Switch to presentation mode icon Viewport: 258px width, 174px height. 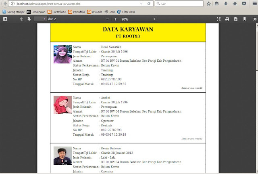click(x=218, y=19)
